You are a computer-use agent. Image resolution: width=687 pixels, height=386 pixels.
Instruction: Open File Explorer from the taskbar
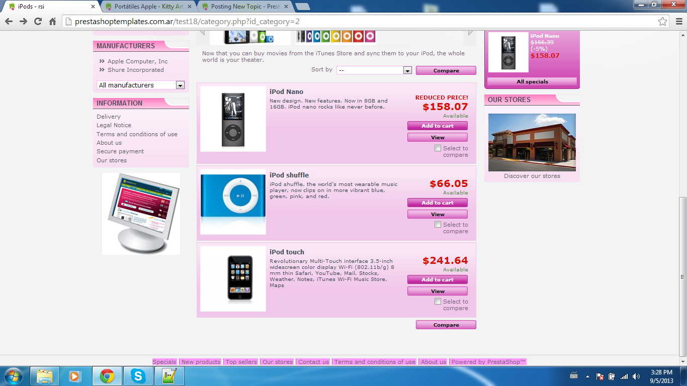pos(45,376)
